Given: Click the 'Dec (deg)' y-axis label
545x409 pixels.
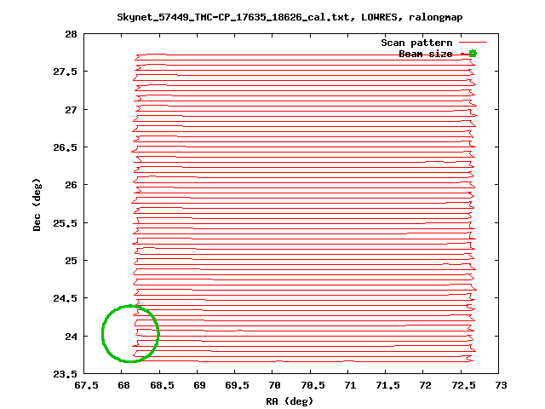Looking at the screenshot, I should click(37, 204).
